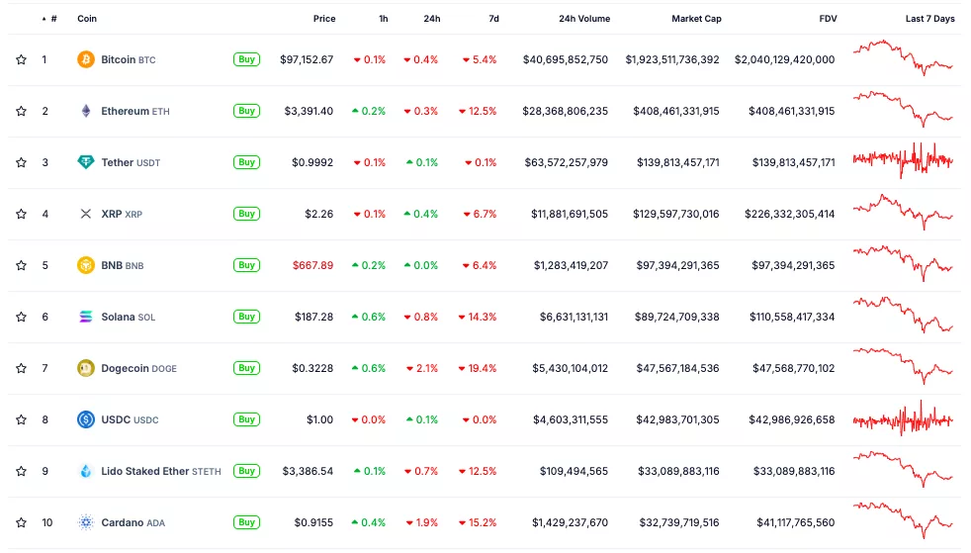Sort the table by rank number column
The width and height of the screenshot is (971, 553).
click(52, 19)
